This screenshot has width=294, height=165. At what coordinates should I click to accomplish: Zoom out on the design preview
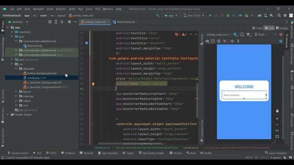pos(277,125)
